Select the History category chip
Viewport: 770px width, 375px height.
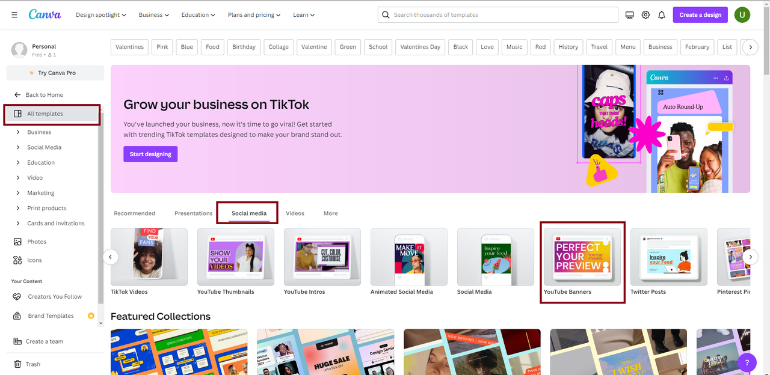point(568,47)
